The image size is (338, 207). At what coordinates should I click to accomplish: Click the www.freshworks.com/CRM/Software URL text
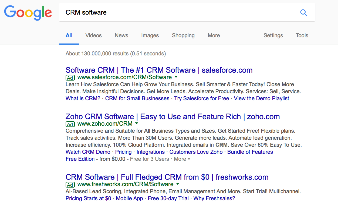coord(125,184)
